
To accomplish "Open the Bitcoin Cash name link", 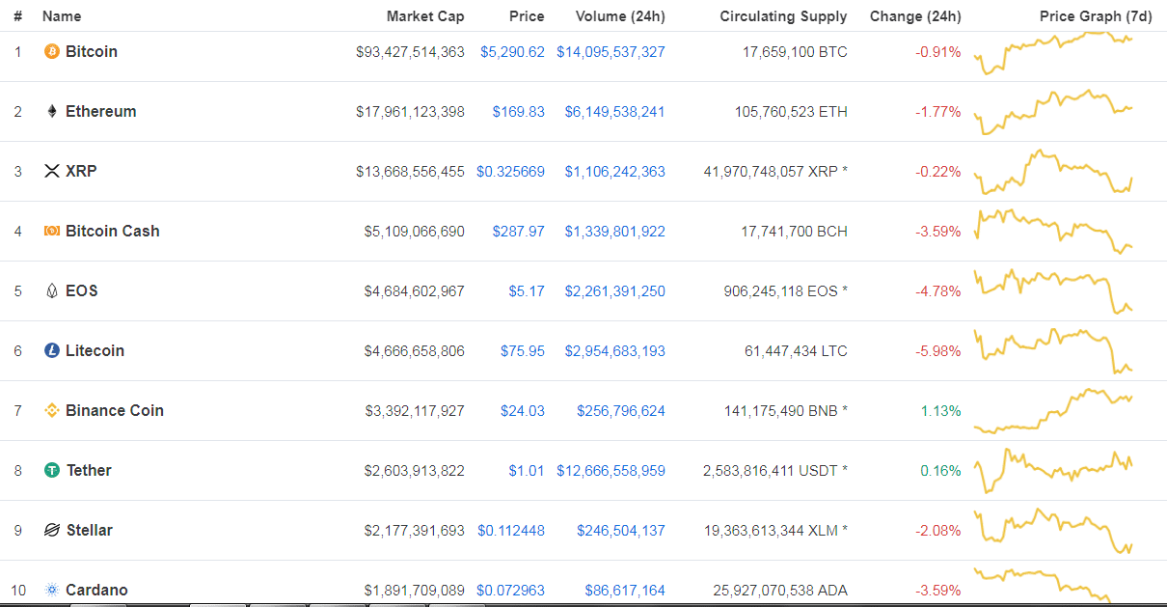I will [113, 231].
